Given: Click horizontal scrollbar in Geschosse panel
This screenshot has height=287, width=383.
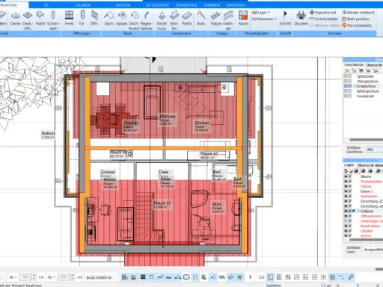Looking at the screenshot, I should [366, 140].
